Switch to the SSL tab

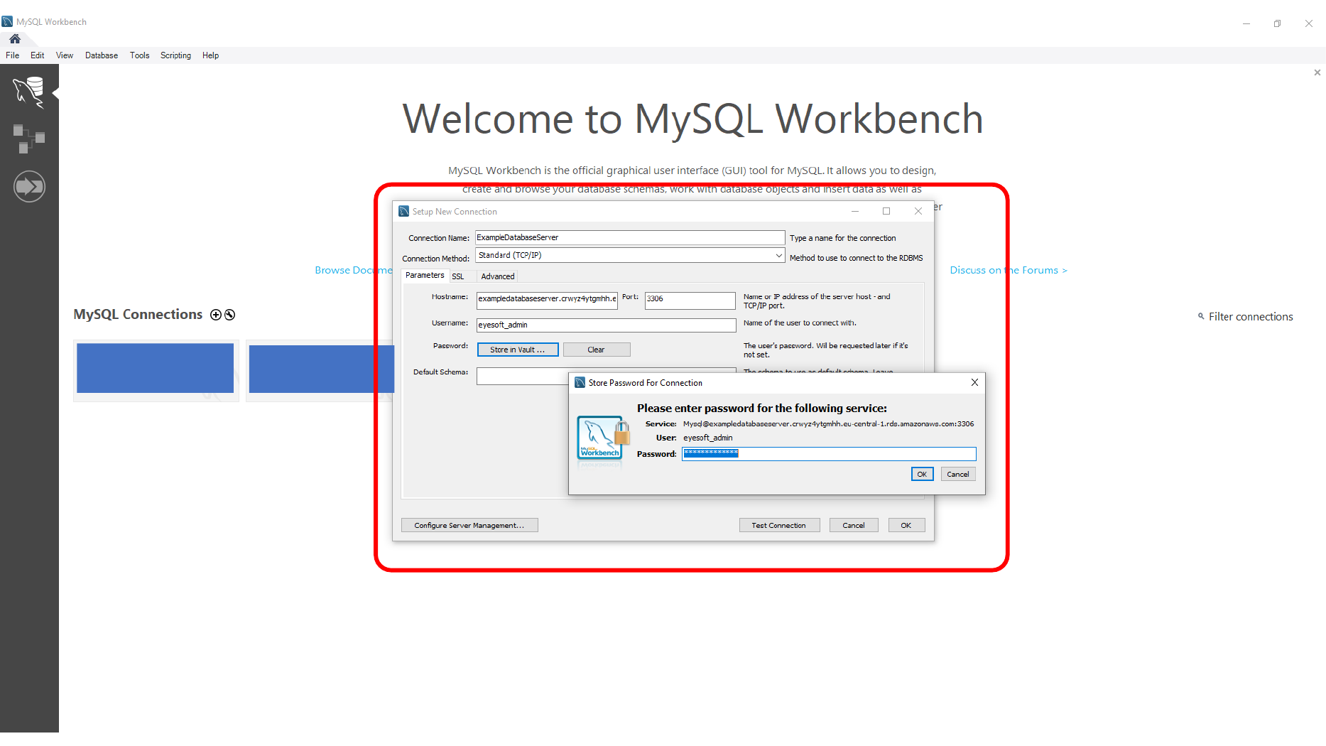(458, 276)
